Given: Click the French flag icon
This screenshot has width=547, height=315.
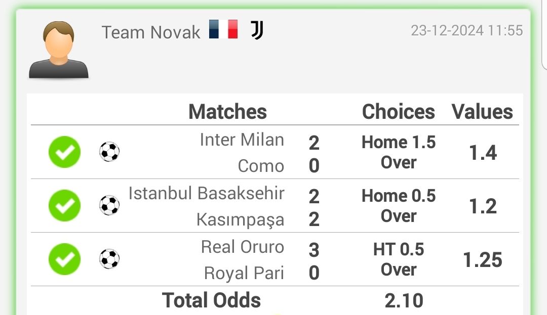Looking at the screenshot, I should coord(223,29).
